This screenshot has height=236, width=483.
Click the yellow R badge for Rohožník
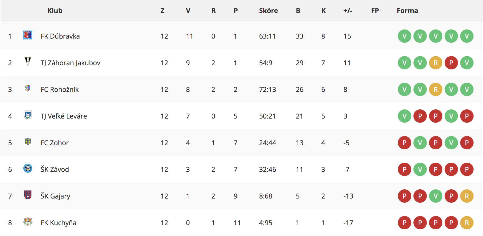click(x=436, y=89)
